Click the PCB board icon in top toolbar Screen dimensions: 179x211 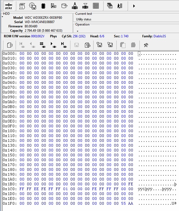click(x=54, y=6)
